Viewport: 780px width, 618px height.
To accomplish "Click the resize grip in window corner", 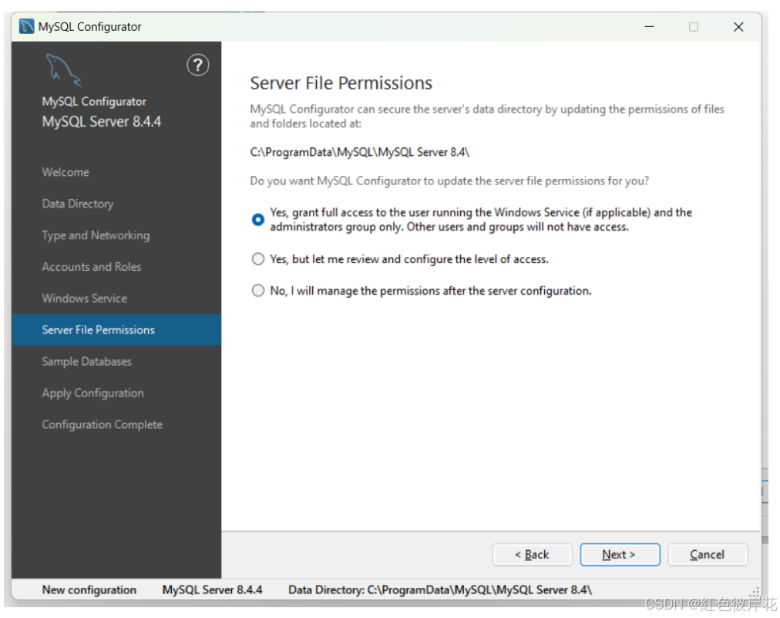I will [x=755, y=593].
